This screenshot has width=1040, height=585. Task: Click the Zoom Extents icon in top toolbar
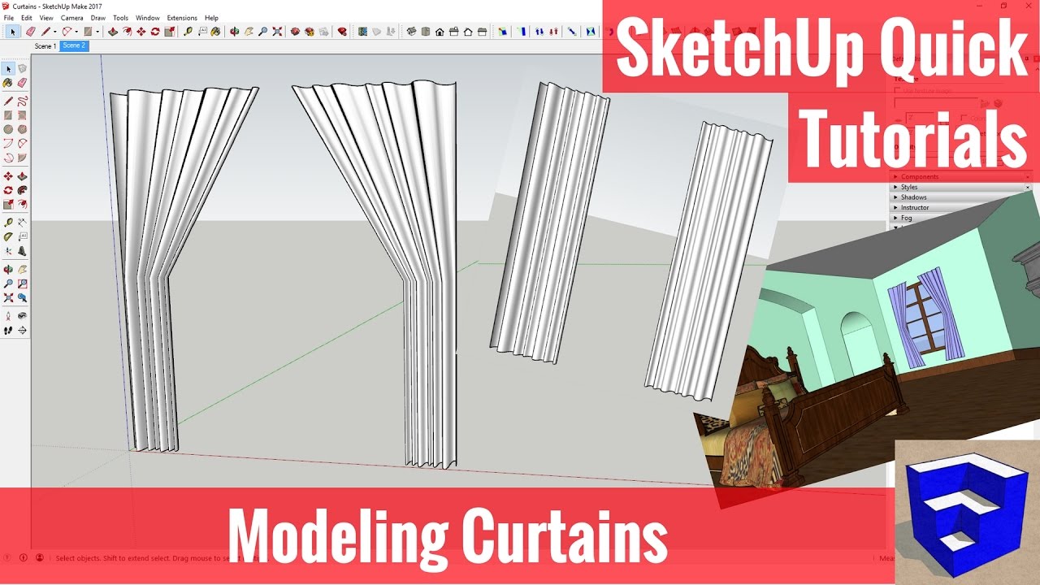[277, 32]
